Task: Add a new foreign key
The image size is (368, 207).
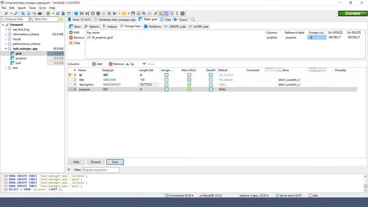Action: coord(74,32)
